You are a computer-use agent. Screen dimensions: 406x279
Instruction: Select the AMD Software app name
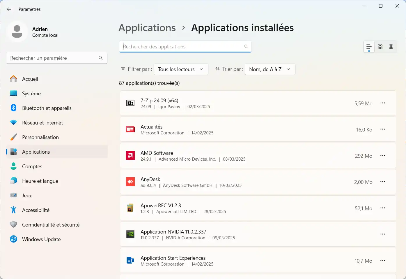click(x=157, y=153)
